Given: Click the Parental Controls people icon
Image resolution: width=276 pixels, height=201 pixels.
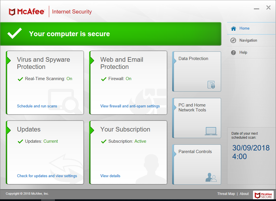Looking at the screenshot, I should [x=211, y=177].
